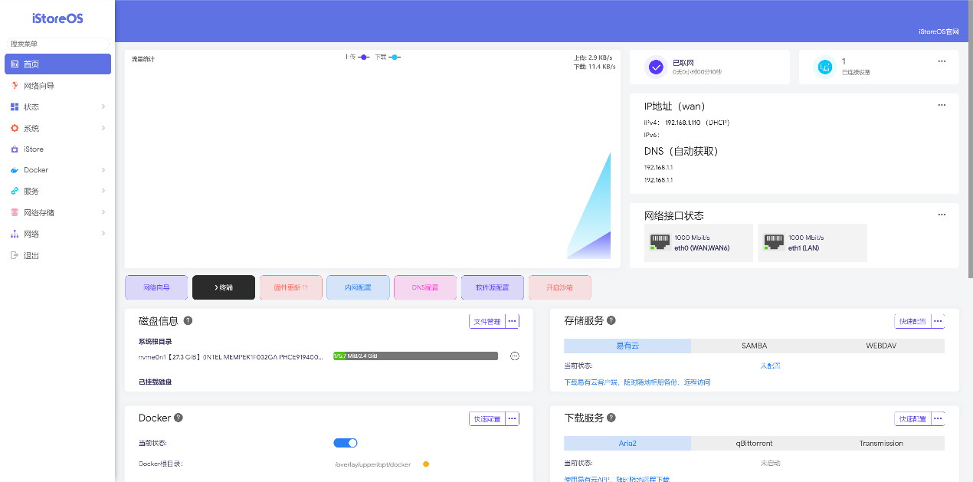Image resolution: width=973 pixels, height=482 pixels.
Task: Toggle the Docker 当前状态 switch
Action: coord(346,443)
